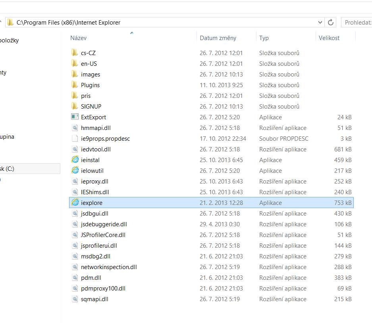Select the SIGNUP folder icon
Screen dimensions: 372x323
[x=75, y=106]
